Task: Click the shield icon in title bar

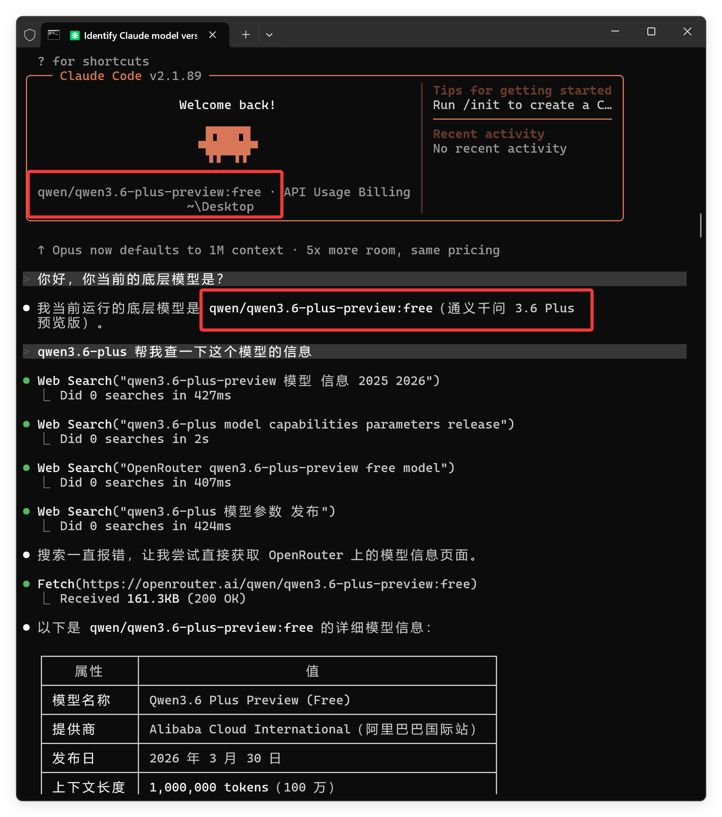Action: pos(30,35)
